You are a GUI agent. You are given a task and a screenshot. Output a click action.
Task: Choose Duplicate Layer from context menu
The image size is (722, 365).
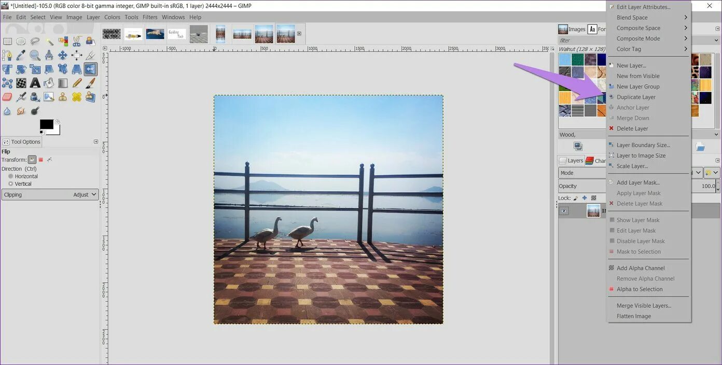pos(649,97)
